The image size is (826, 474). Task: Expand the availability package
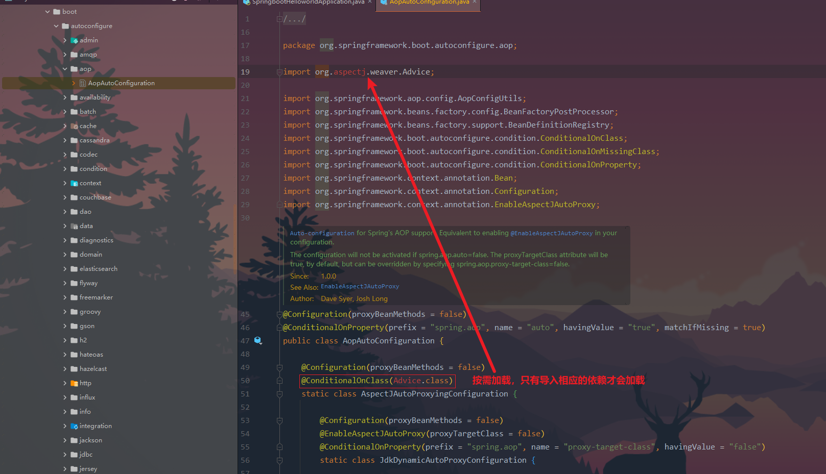point(65,97)
